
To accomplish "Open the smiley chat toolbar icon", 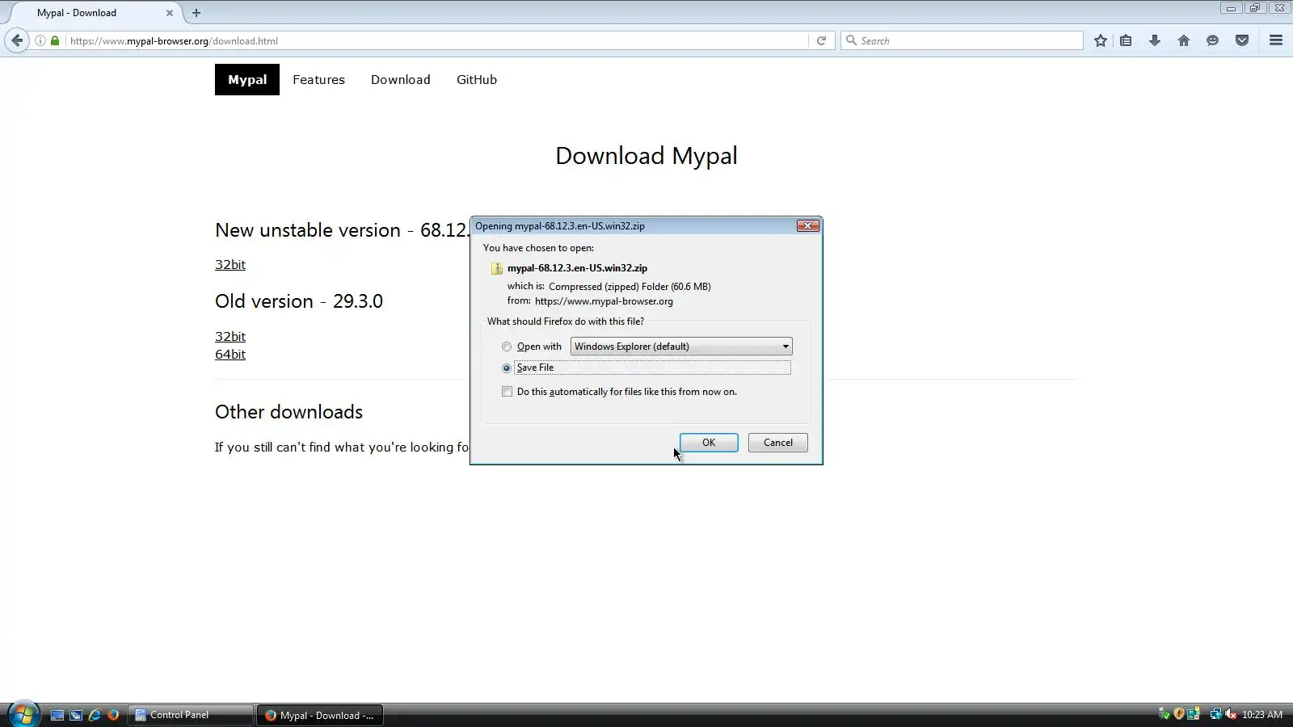I will click(1212, 40).
